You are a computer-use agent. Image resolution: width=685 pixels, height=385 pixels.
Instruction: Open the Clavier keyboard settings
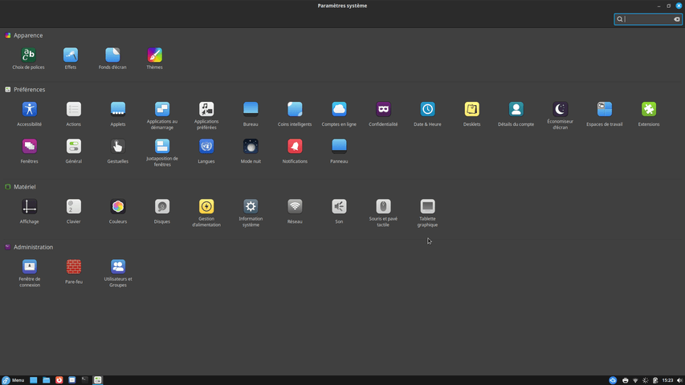click(x=73, y=212)
